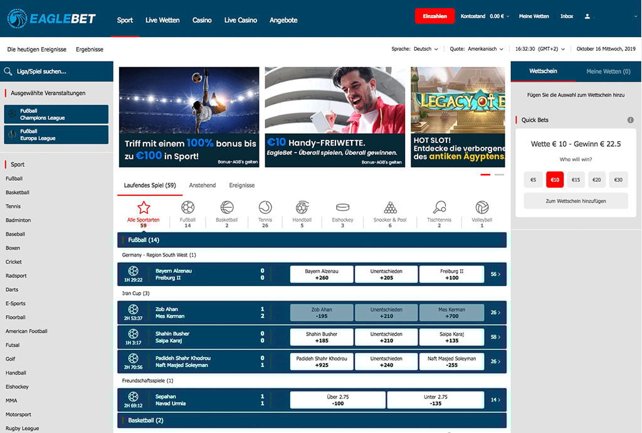The image size is (642, 433).
Task: Filter live games by Basketball icon
Action: click(227, 207)
